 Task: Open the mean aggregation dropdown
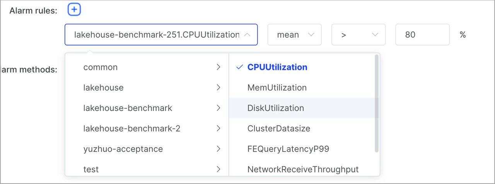[294, 35]
